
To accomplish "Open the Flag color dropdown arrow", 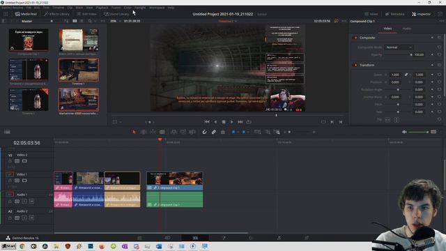I will coord(238,132).
